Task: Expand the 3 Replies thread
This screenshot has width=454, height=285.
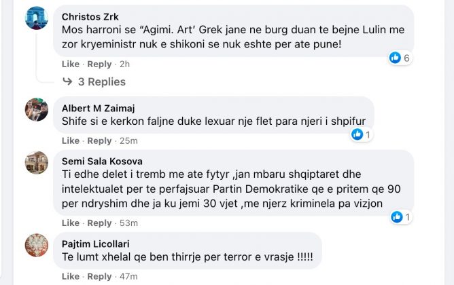Action: (x=102, y=82)
